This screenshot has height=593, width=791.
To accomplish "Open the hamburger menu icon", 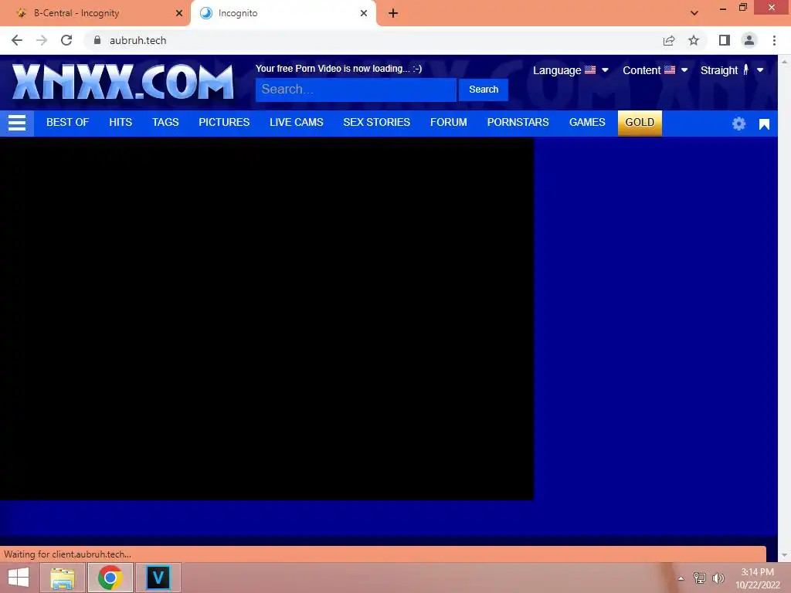I will point(17,123).
